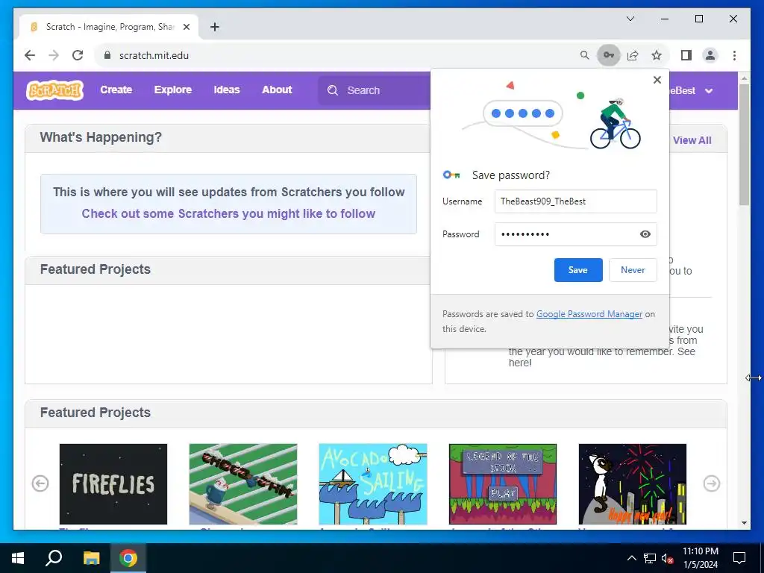The height and width of the screenshot is (573, 764).
Task: Open the About menu item
Action: click(x=277, y=90)
